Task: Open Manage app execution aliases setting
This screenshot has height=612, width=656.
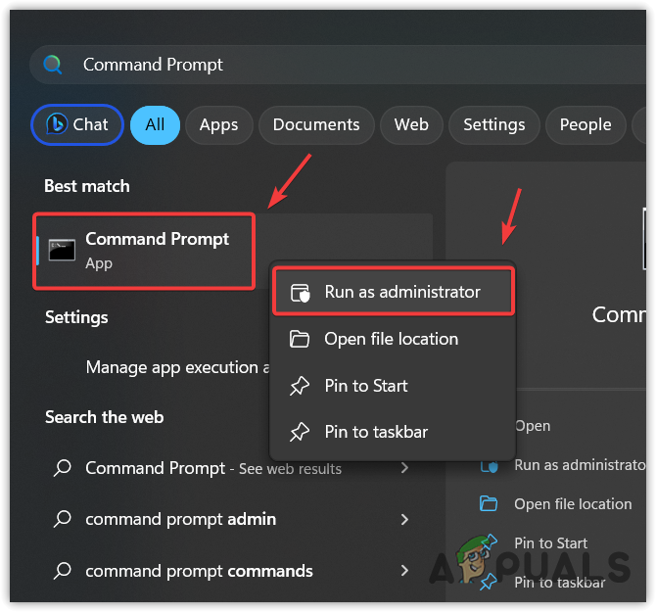Action: point(177,367)
